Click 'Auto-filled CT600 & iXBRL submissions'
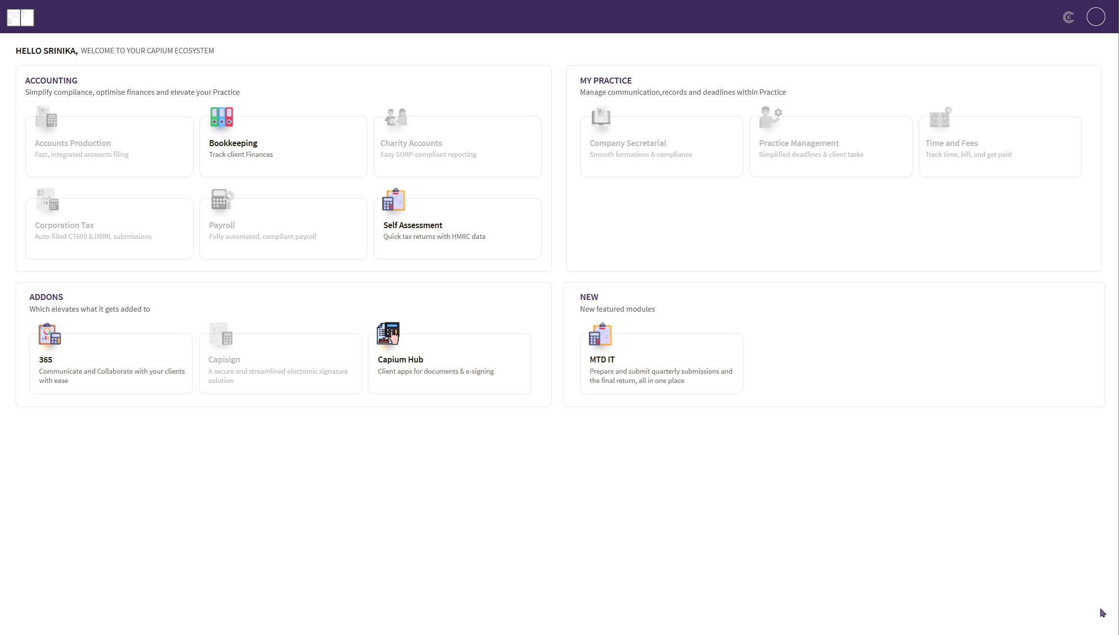 click(x=93, y=236)
